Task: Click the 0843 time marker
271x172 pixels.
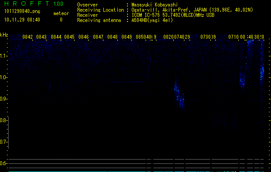Action: [x=41, y=37]
